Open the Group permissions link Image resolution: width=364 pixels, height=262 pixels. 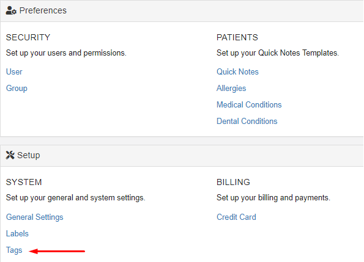pyautogui.click(x=17, y=89)
